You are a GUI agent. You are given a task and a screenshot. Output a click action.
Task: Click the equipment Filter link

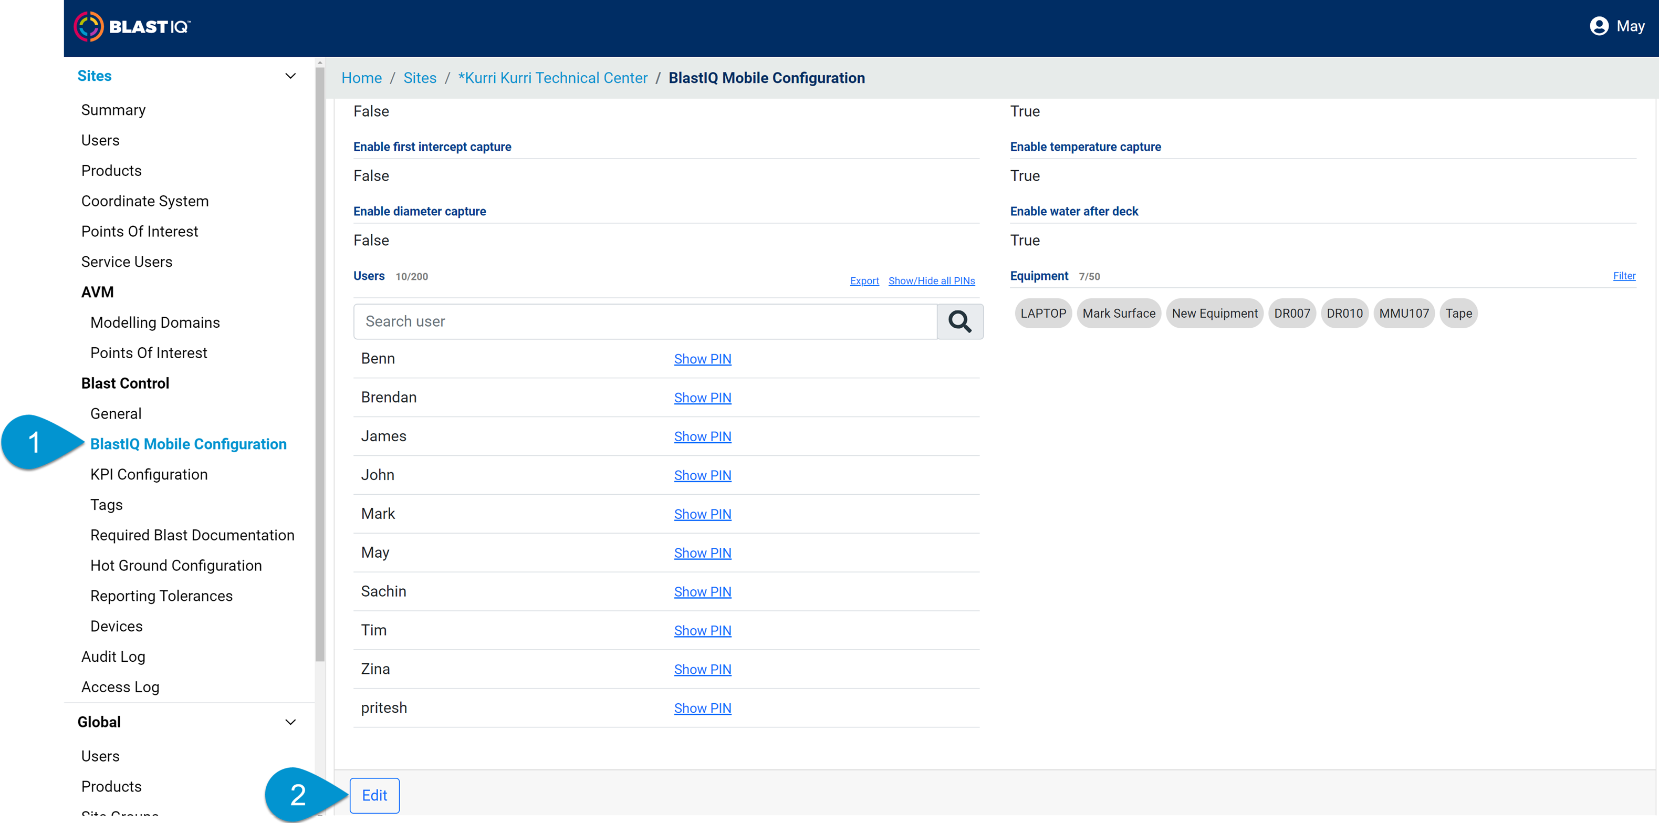(1624, 276)
